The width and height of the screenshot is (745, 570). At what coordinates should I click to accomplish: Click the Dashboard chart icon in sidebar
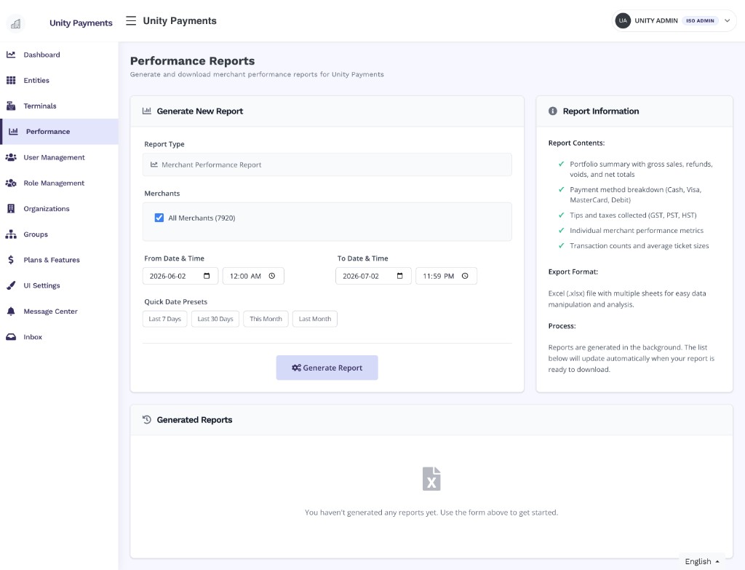(11, 55)
